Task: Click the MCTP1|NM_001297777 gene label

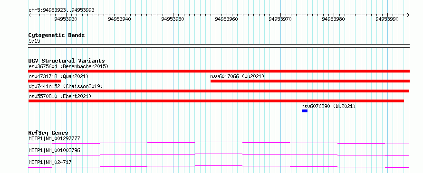Action: pos(54,139)
